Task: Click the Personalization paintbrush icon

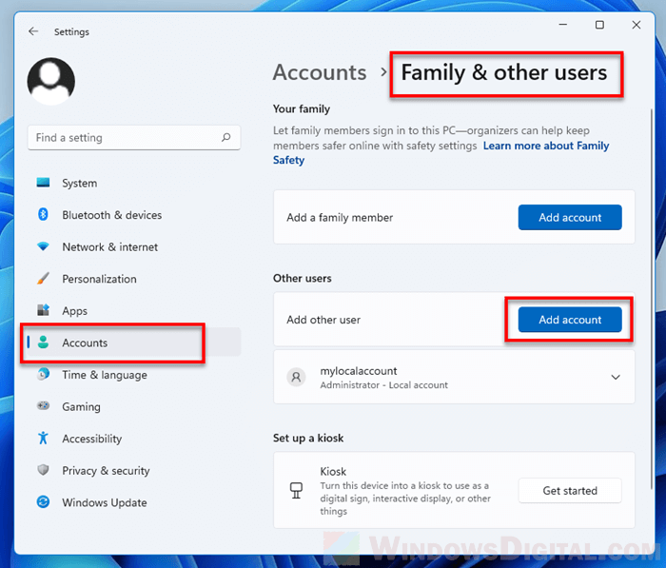Action: (43, 278)
